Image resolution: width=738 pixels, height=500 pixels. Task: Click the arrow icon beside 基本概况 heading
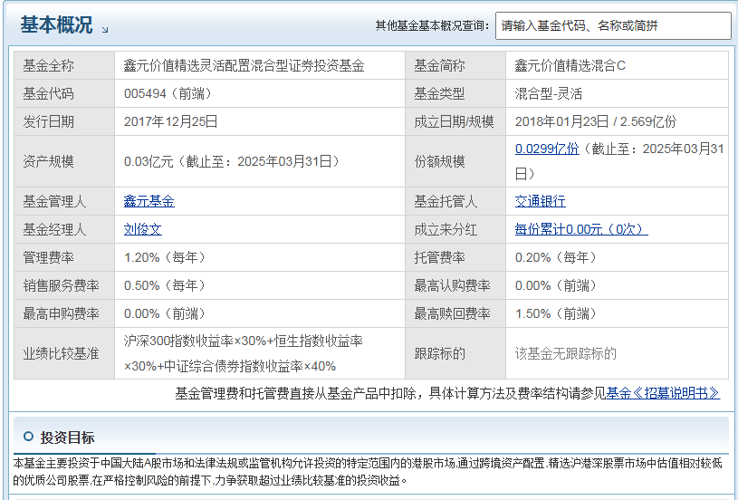coord(105,30)
